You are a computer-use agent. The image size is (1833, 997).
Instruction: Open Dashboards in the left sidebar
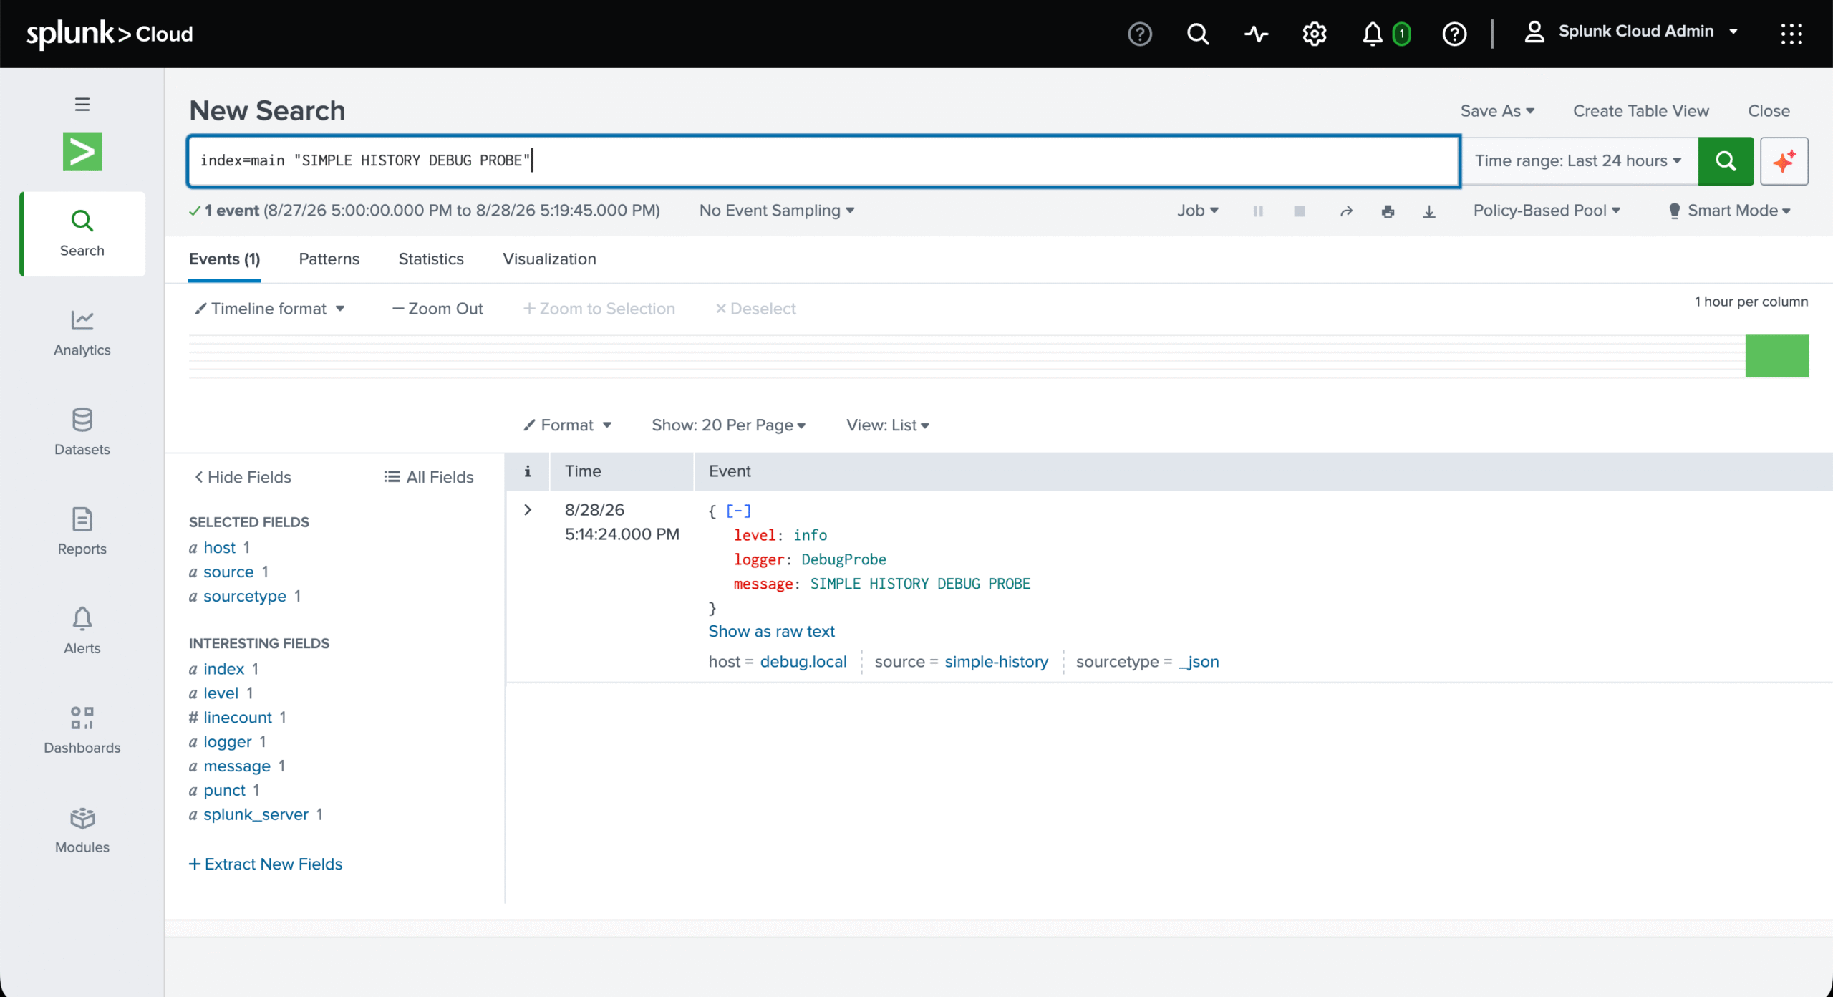[x=82, y=731]
